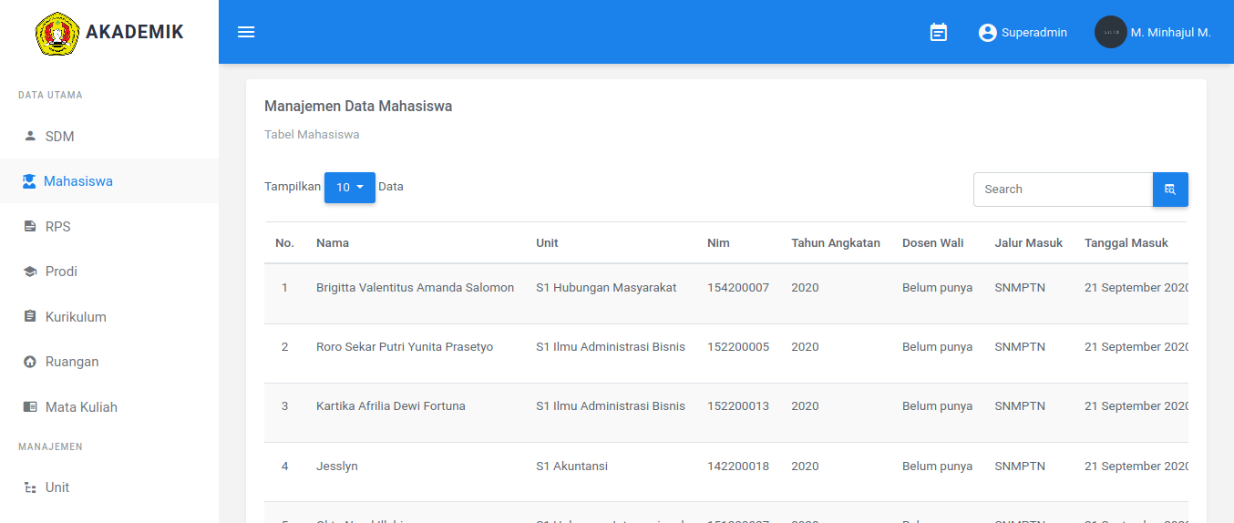The image size is (1234, 523).
Task: Focus the Search input field
Action: (x=1063, y=190)
